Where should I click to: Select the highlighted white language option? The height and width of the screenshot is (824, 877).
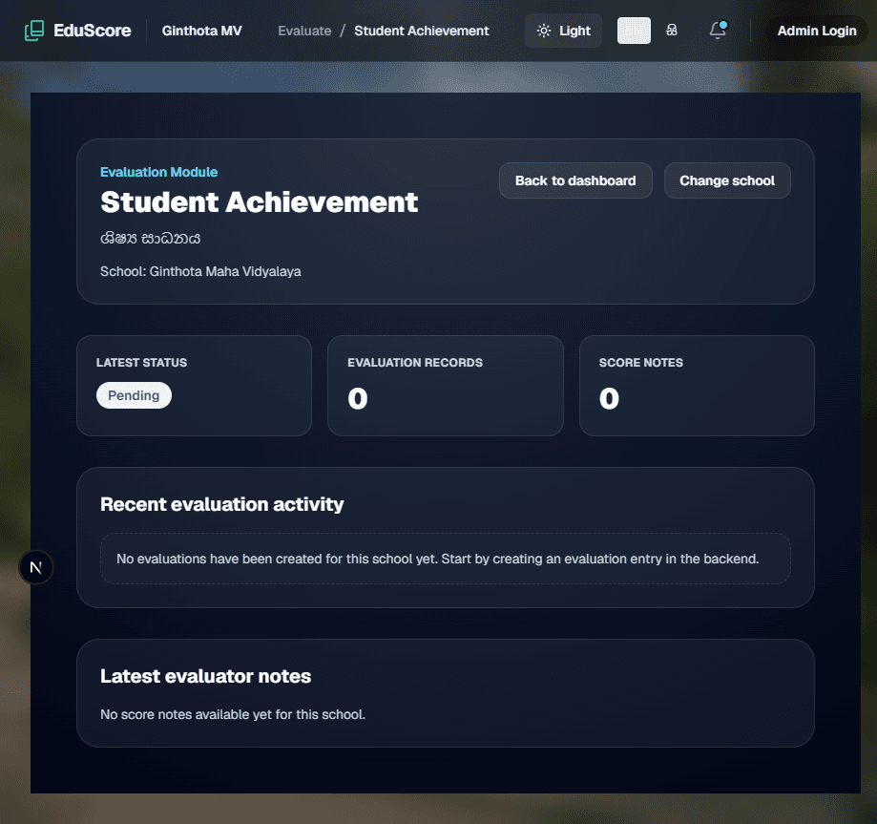click(634, 31)
